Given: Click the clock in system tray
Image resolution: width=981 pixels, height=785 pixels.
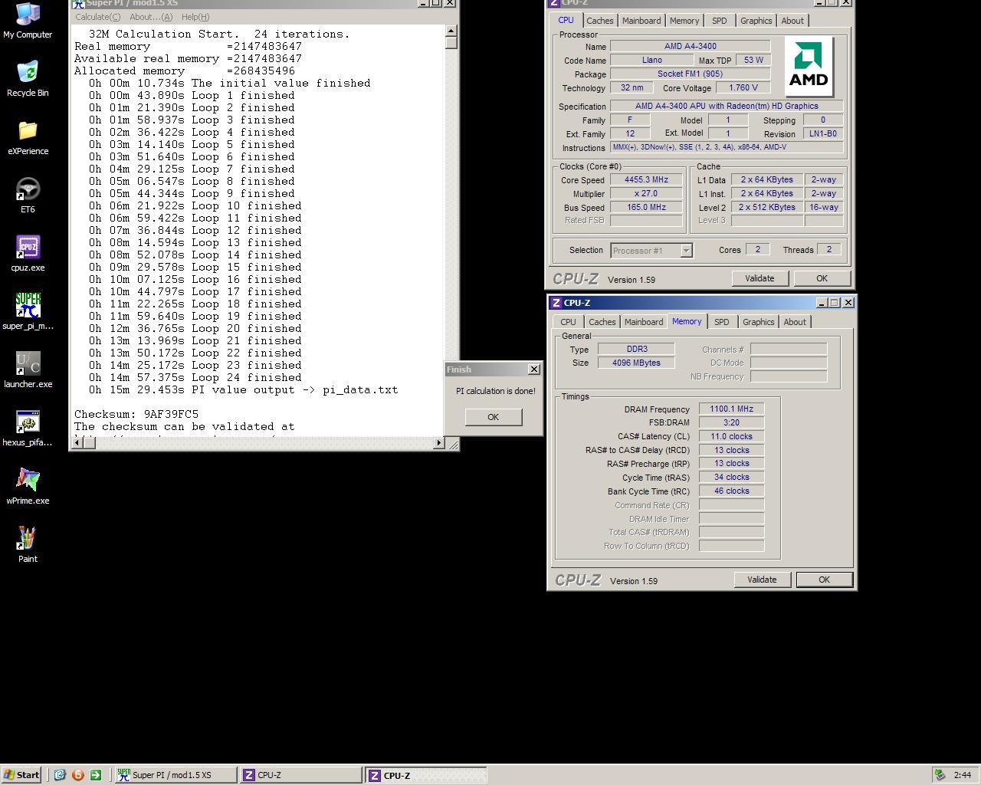Looking at the screenshot, I should (x=963, y=775).
